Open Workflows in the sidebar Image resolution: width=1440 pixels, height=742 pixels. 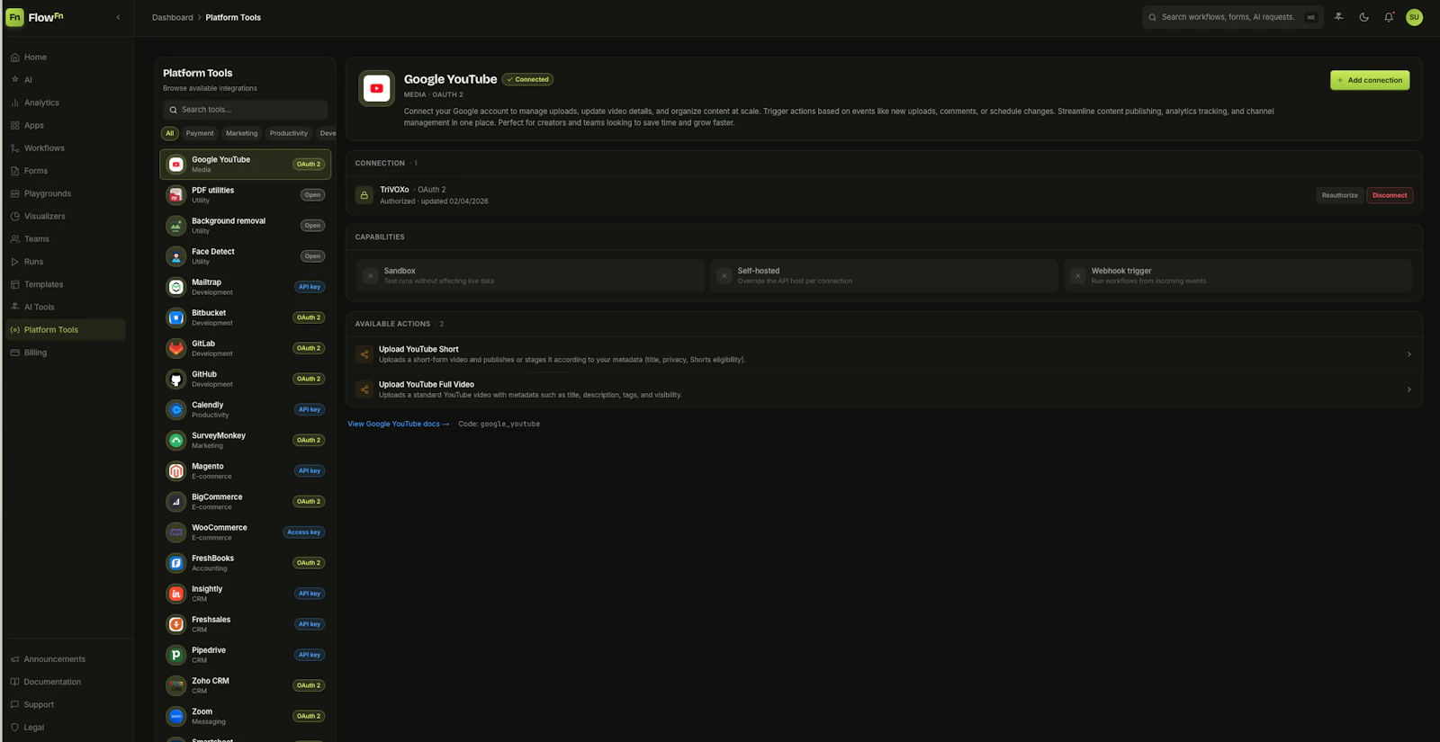click(x=65, y=148)
